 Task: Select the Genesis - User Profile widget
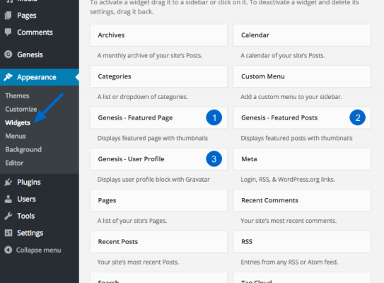[x=158, y=159]
